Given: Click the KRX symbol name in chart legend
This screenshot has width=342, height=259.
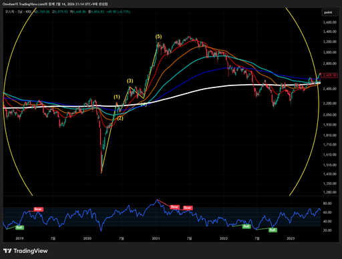Looking at the screenshot, I should coord(19,11).
